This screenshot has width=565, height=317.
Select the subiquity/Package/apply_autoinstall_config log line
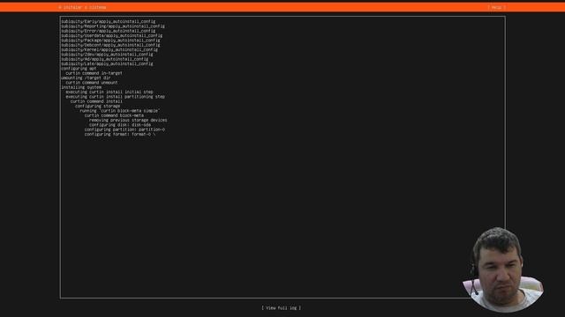click(110, 41)
